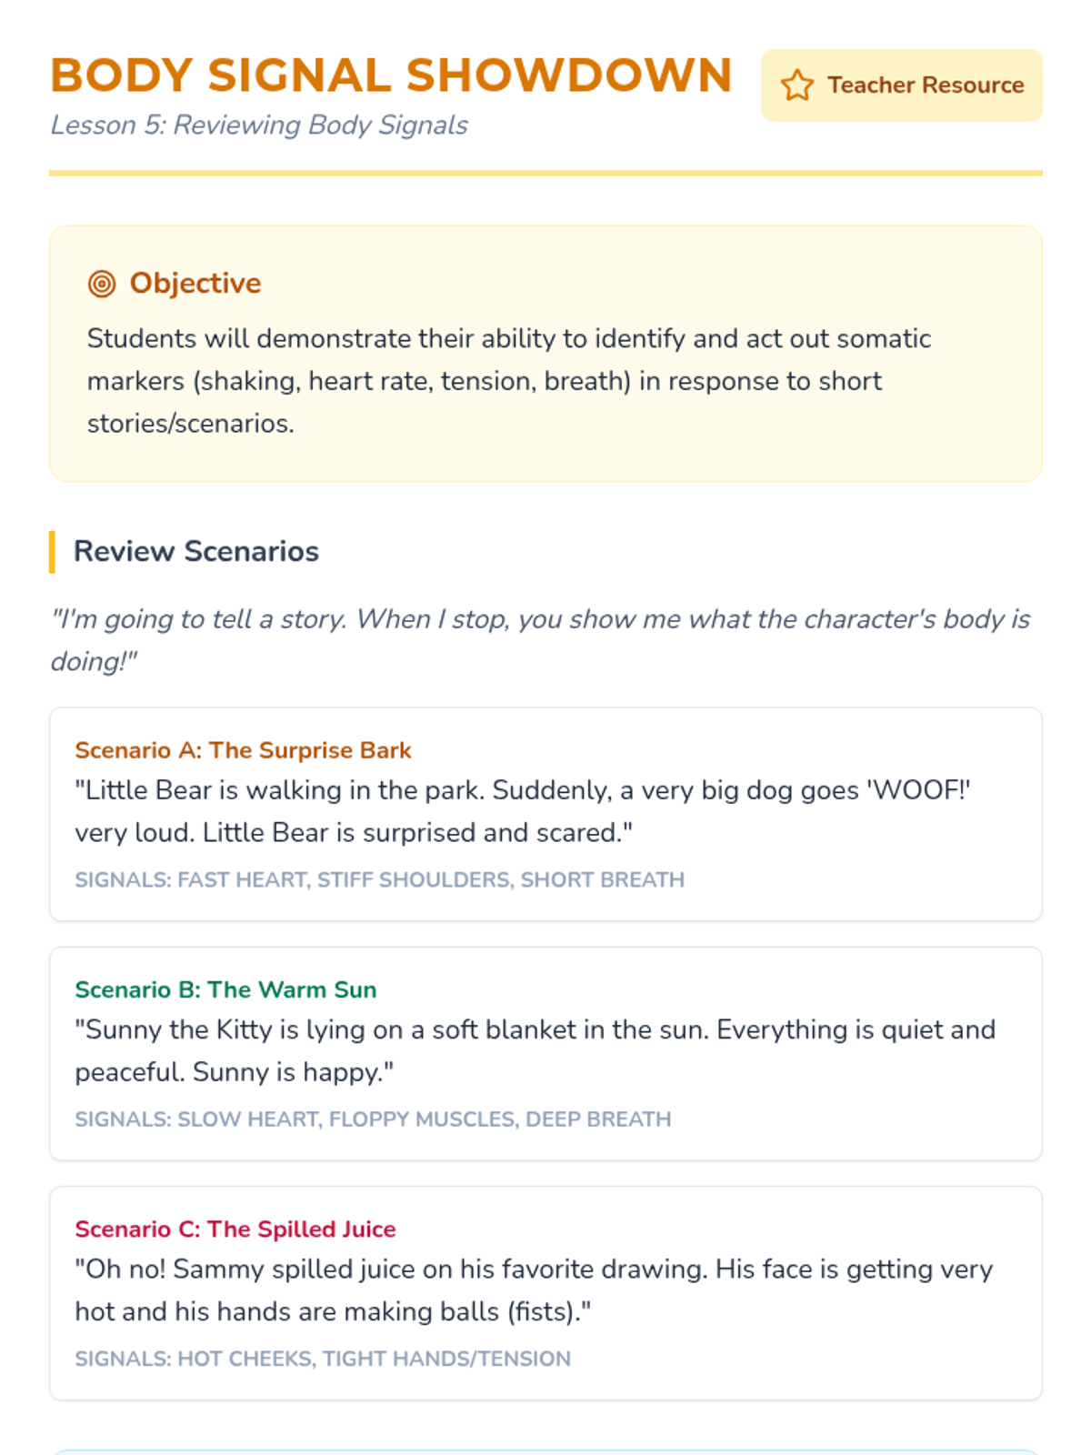This screenshot has width=1091, height=1455.
Task: Click Scenario C's hot cheeks signals line
Action: pyautogui.click(x=323, y=1359)
